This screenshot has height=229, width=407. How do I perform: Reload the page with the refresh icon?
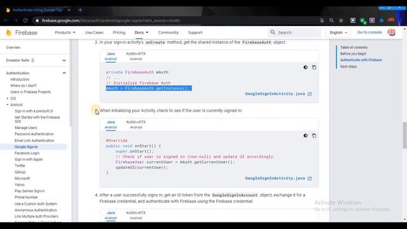point(25,20)
